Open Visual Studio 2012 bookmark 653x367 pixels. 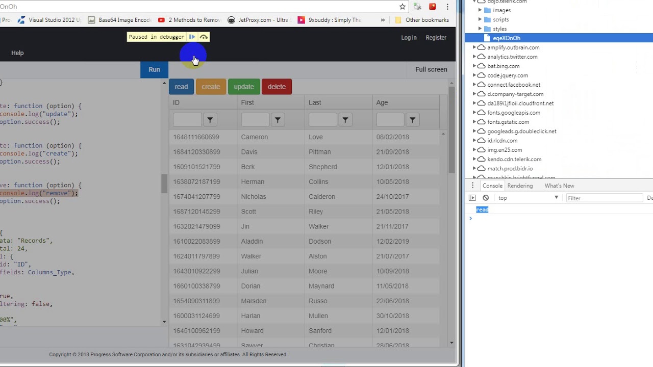pos(49,20)
